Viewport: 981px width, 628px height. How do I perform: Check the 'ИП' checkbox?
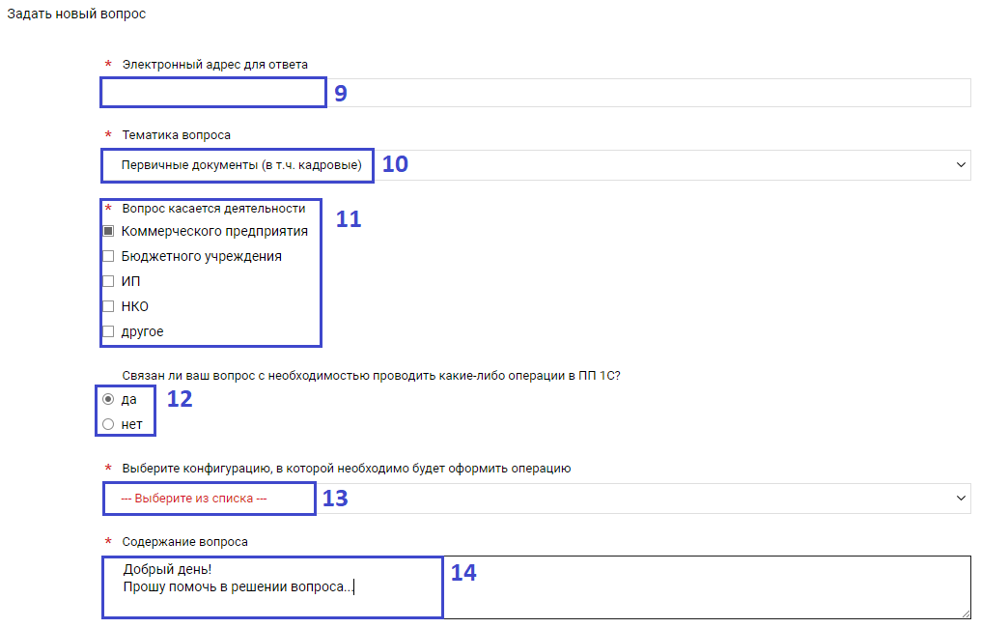(108, 281)
